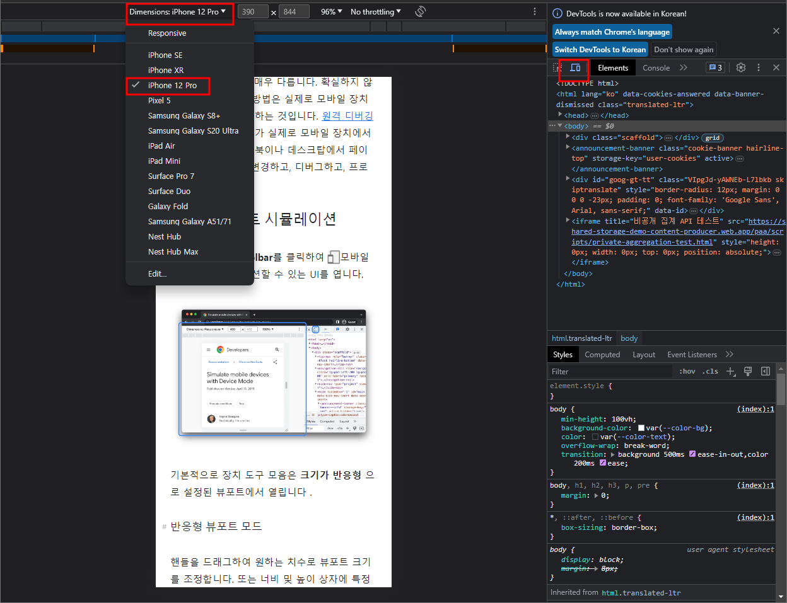The image size is (787, 603).
Task: Open the No throttling dropdown
Action: 376,11
